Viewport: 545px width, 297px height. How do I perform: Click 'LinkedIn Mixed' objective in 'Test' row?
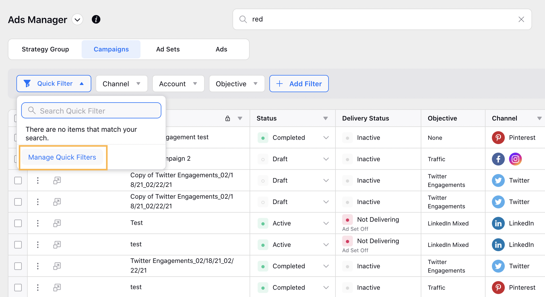click(x=448, y=223)
